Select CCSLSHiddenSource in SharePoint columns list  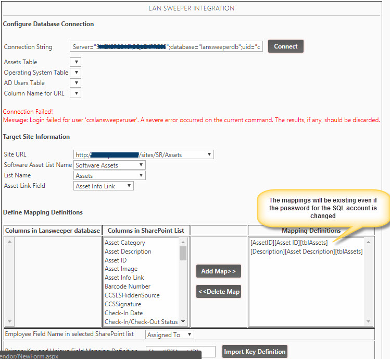click(132, 295)
